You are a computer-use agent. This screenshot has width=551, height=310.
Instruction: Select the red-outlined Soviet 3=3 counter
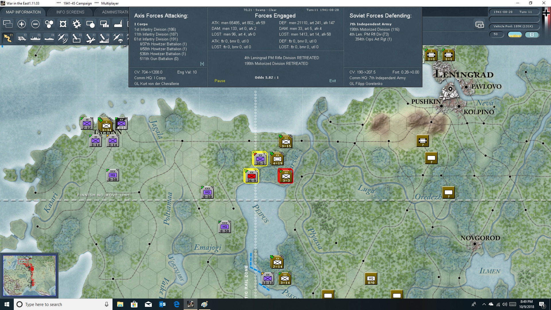(286, 176)
